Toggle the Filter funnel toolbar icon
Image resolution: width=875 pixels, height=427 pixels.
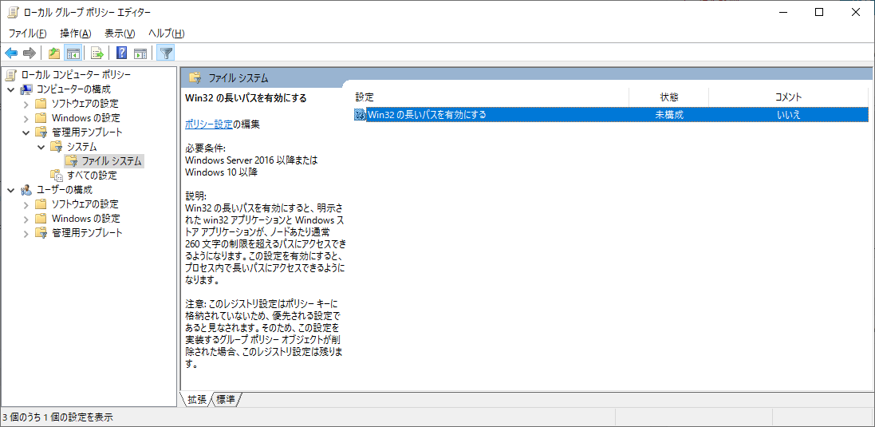point(166,53)
